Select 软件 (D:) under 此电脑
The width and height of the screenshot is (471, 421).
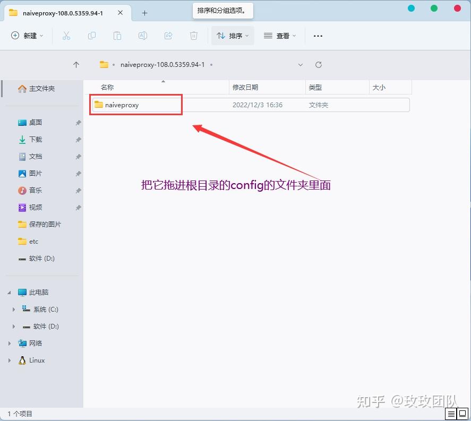pos(46,327)
